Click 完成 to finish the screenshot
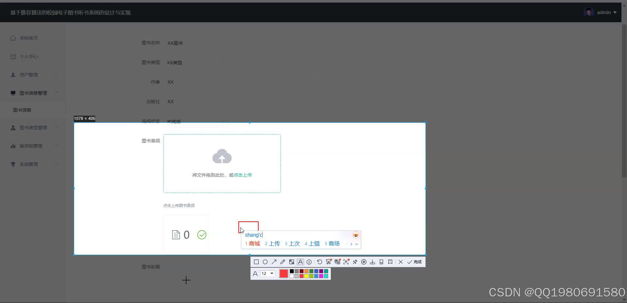This screenshot has height=303, width=627. (x=414, y=262)
